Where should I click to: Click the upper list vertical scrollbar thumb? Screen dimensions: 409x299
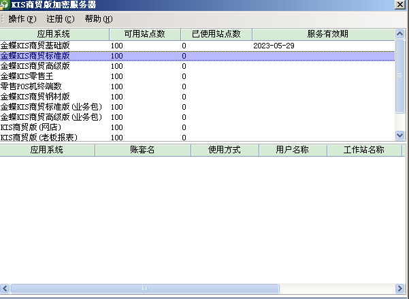coord(400,76)
